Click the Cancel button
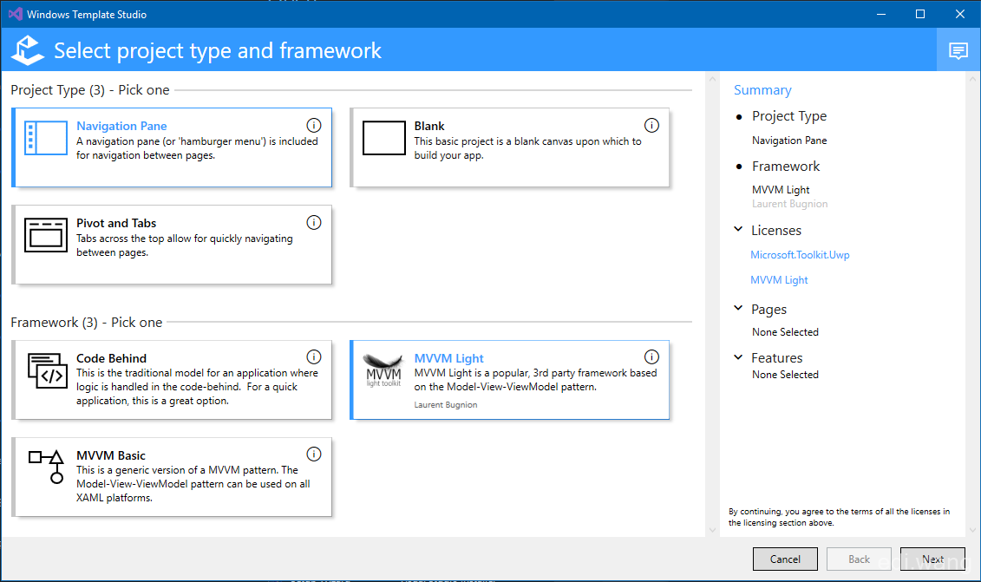Screen dimensions: 981x582 [x=785, y=559]
